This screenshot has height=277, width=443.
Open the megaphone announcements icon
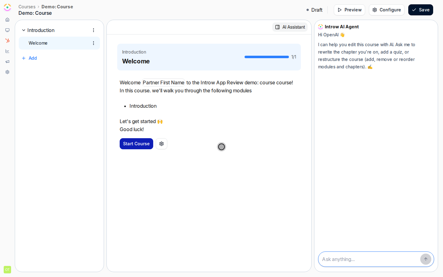tap(7, 62)
